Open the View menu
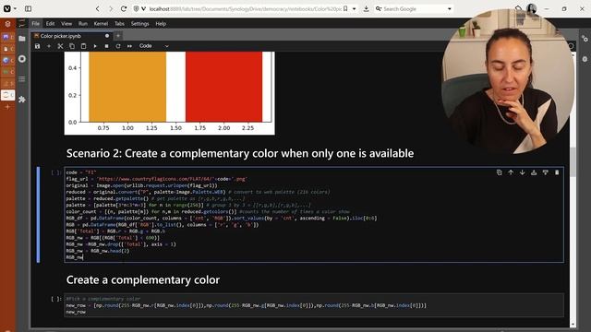591x332 pixels. pyautogui.click(x=66, y=24)
